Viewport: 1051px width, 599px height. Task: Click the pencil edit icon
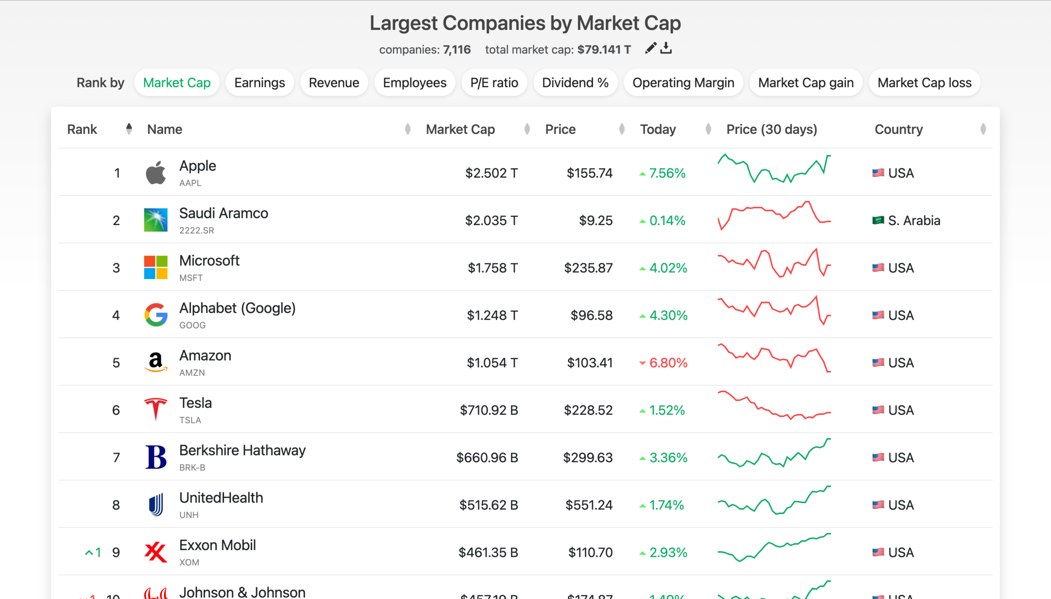coord(650,48)
